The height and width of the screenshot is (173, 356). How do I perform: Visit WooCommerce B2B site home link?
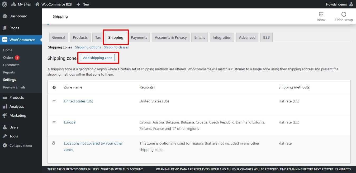pos(53,4)
